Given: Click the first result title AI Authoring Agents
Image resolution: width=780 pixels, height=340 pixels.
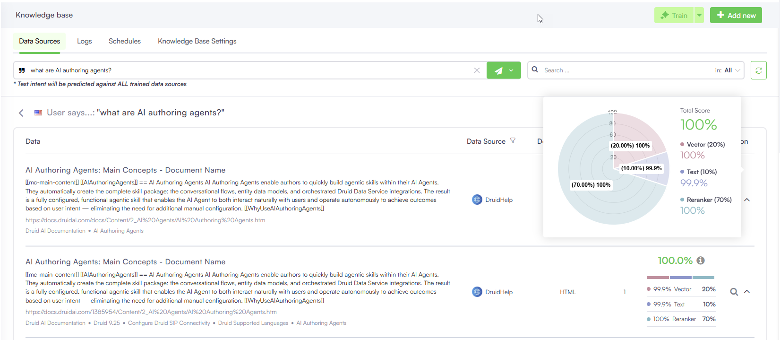Looking at the screenshot, I should tap(126, 170).
